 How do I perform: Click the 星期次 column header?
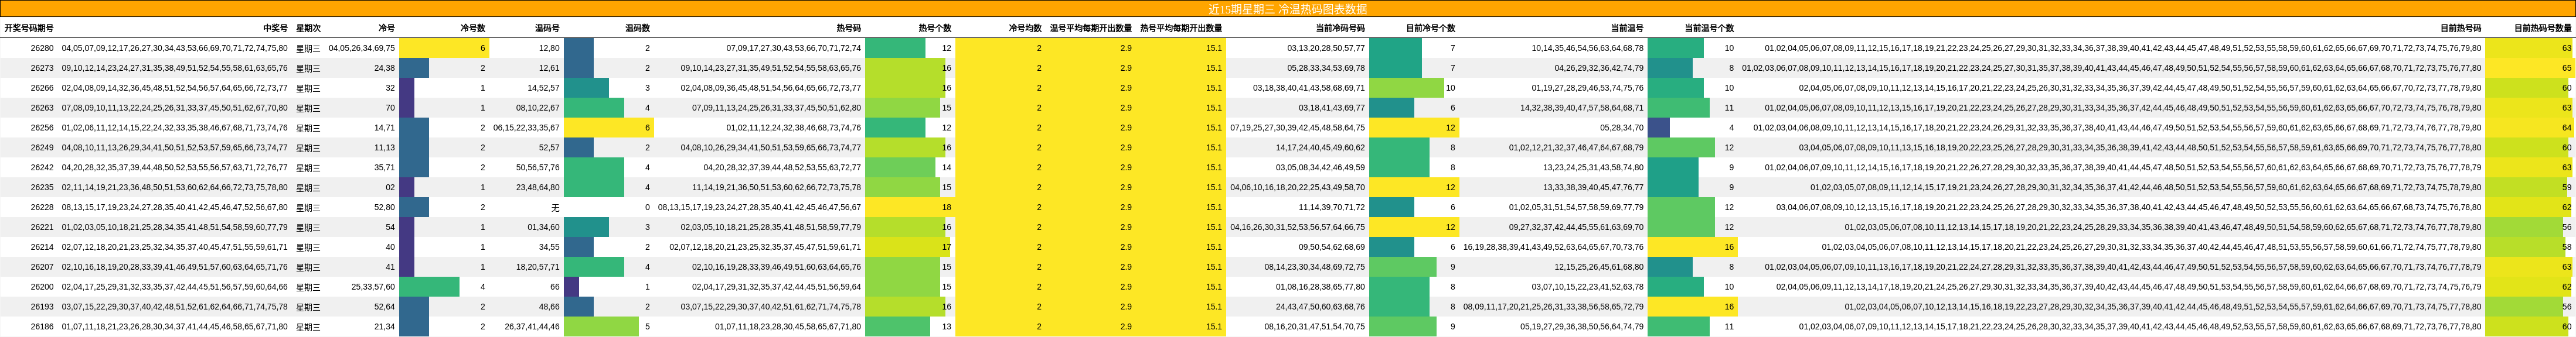point(308,28)
